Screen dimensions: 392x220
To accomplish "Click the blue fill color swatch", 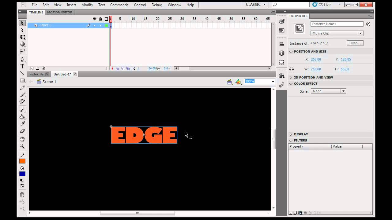I will pyautogui.click(x=22, y=174).
